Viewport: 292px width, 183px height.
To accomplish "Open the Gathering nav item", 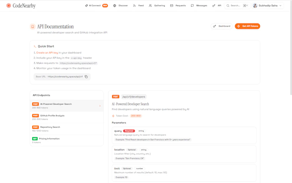I will (x=157, y=6).
